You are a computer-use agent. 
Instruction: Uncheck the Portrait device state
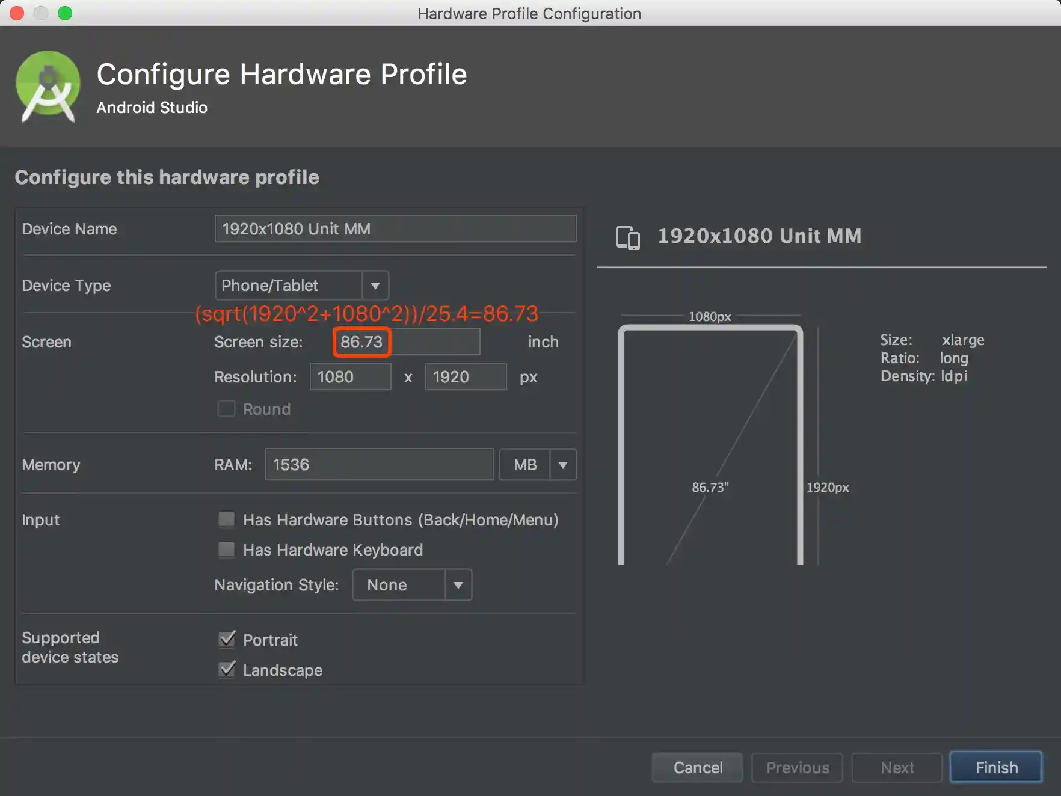(227, 640)
